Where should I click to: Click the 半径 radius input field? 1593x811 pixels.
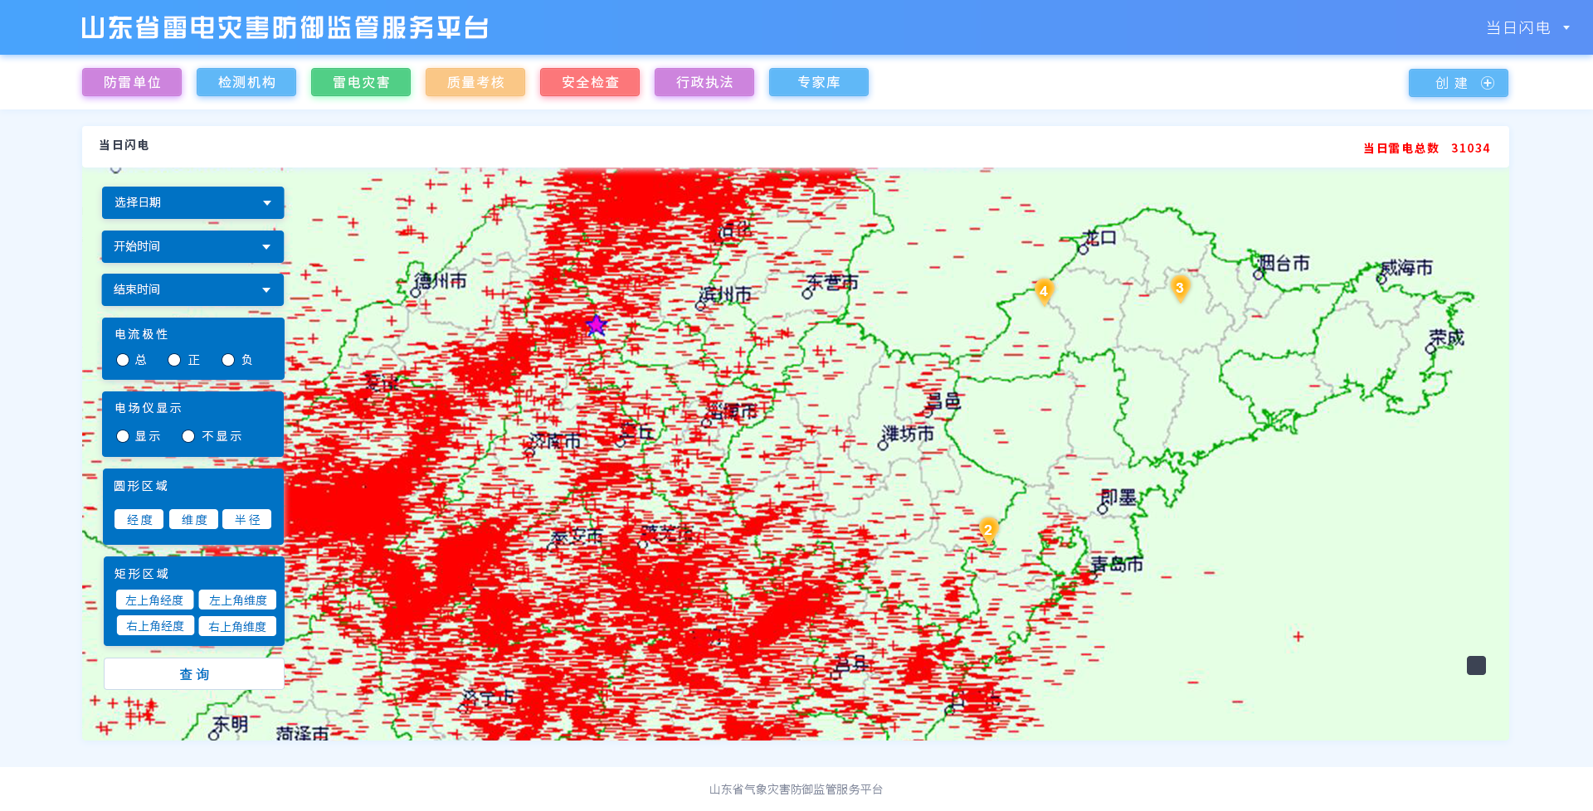tap(247, 520)
